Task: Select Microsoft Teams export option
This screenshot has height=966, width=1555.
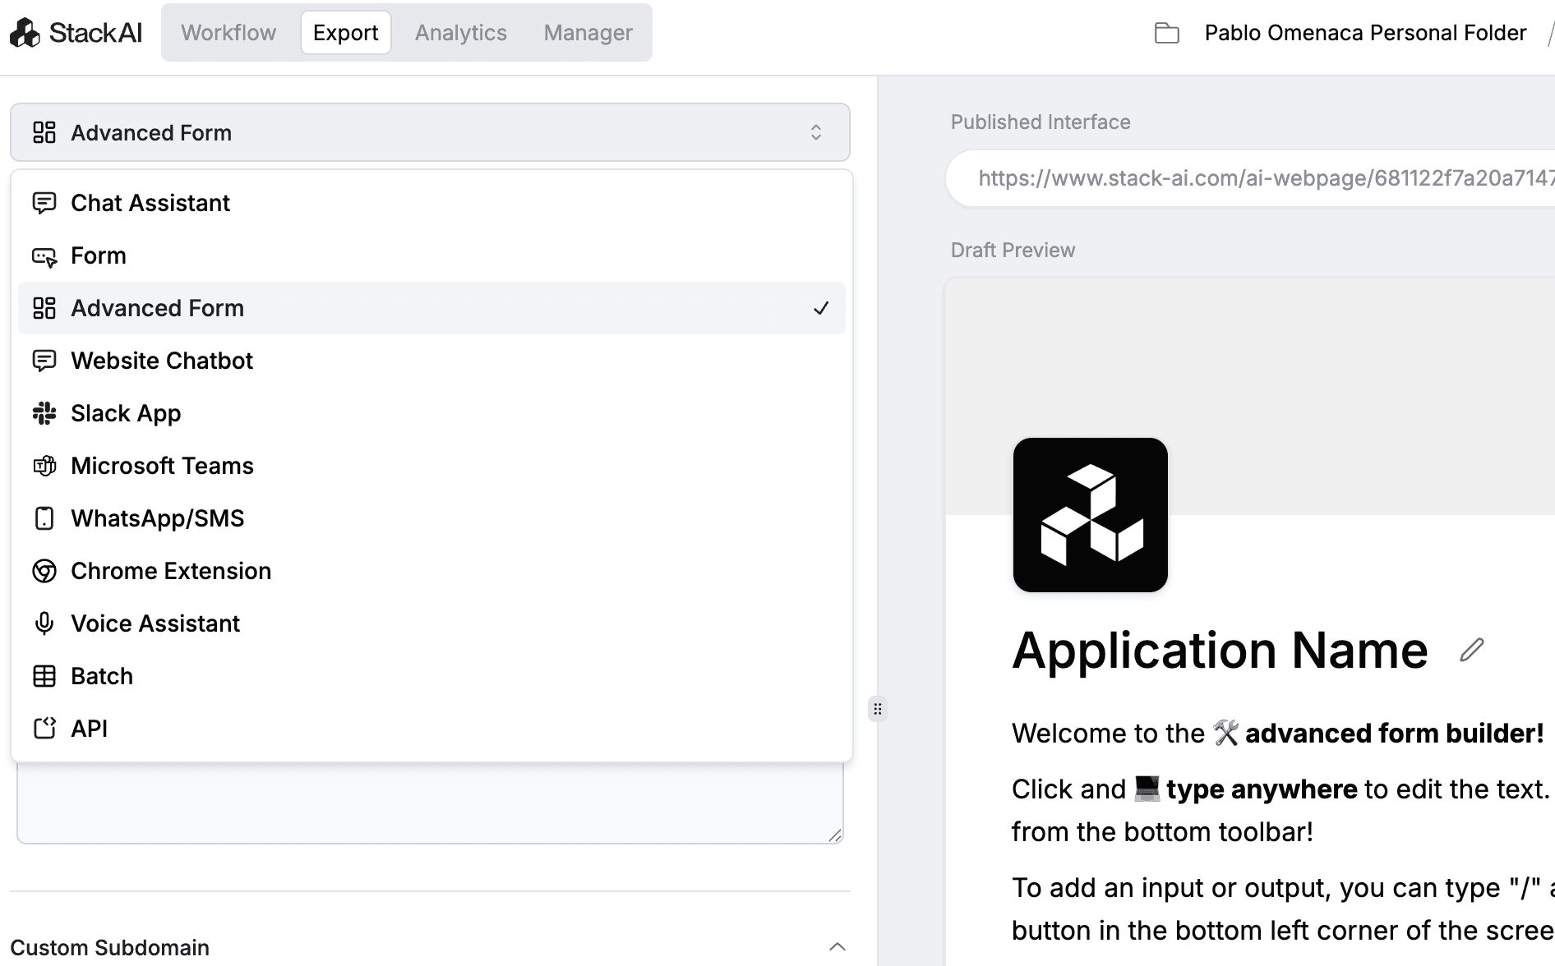Action: pyautogui.click(x=431, y=466)
